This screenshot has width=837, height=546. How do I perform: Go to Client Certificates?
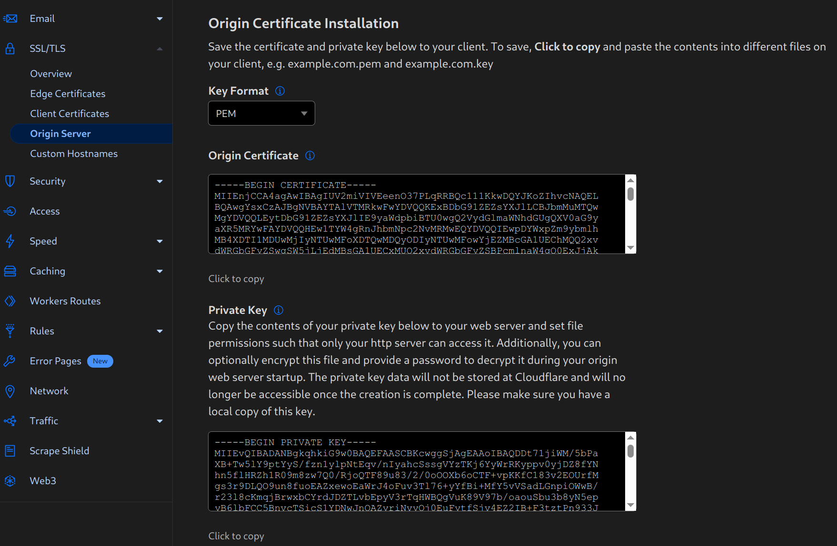pyautogui.click(x=70, y=114)
